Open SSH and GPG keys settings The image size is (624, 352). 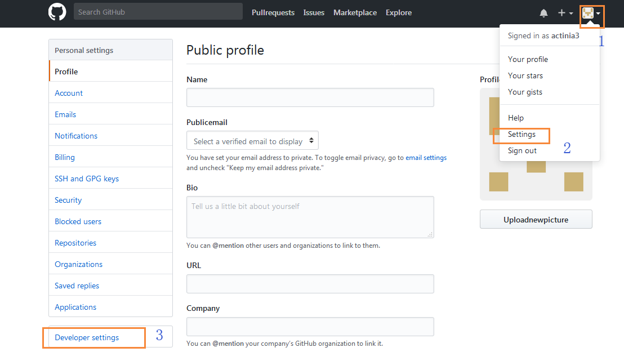click(87, 179)
